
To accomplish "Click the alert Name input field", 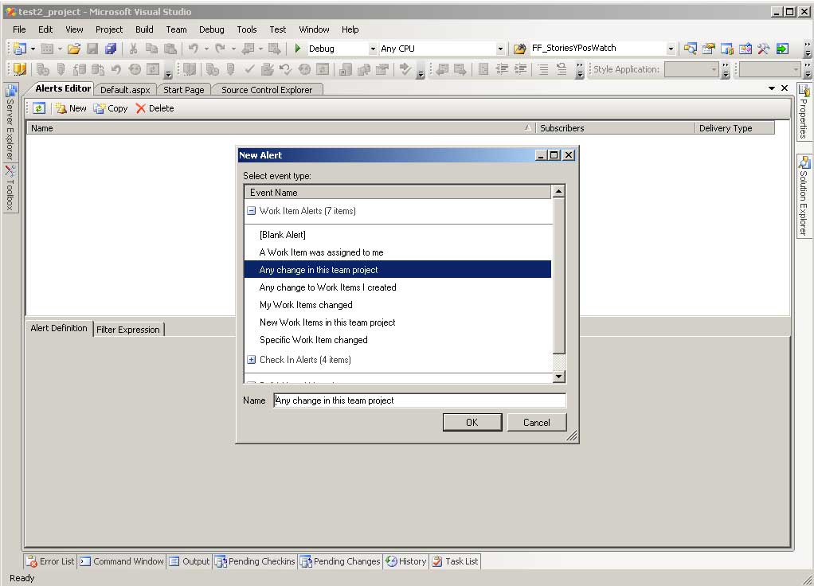I will pos(420,400).
